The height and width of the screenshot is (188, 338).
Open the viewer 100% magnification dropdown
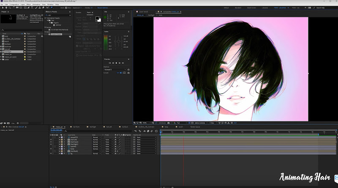(146, 123)
